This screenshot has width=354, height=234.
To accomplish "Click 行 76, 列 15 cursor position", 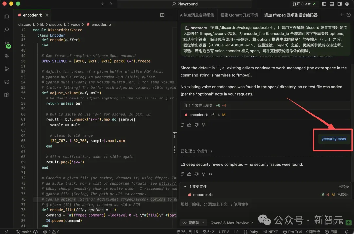I will click(x=187, y=232).
